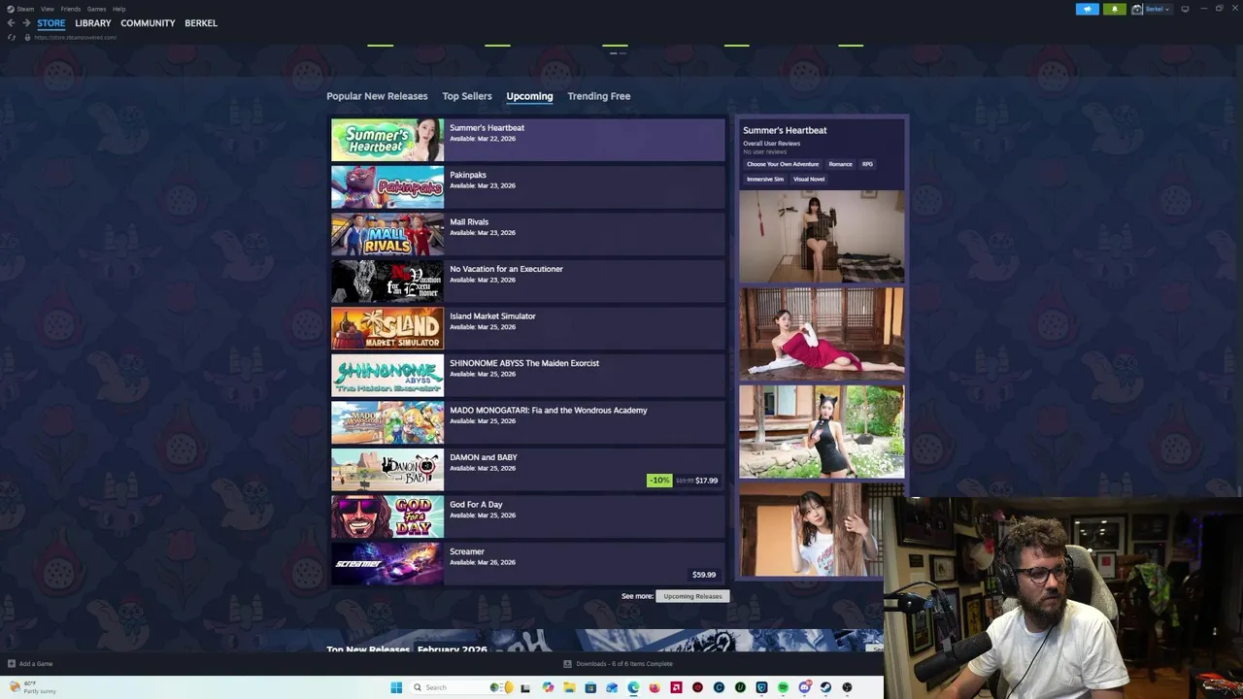The width and height of the screenshot is (1243, 699).
Task: Launch Microsoft Edge from the taskbar
Action: (x=633, y=687)
